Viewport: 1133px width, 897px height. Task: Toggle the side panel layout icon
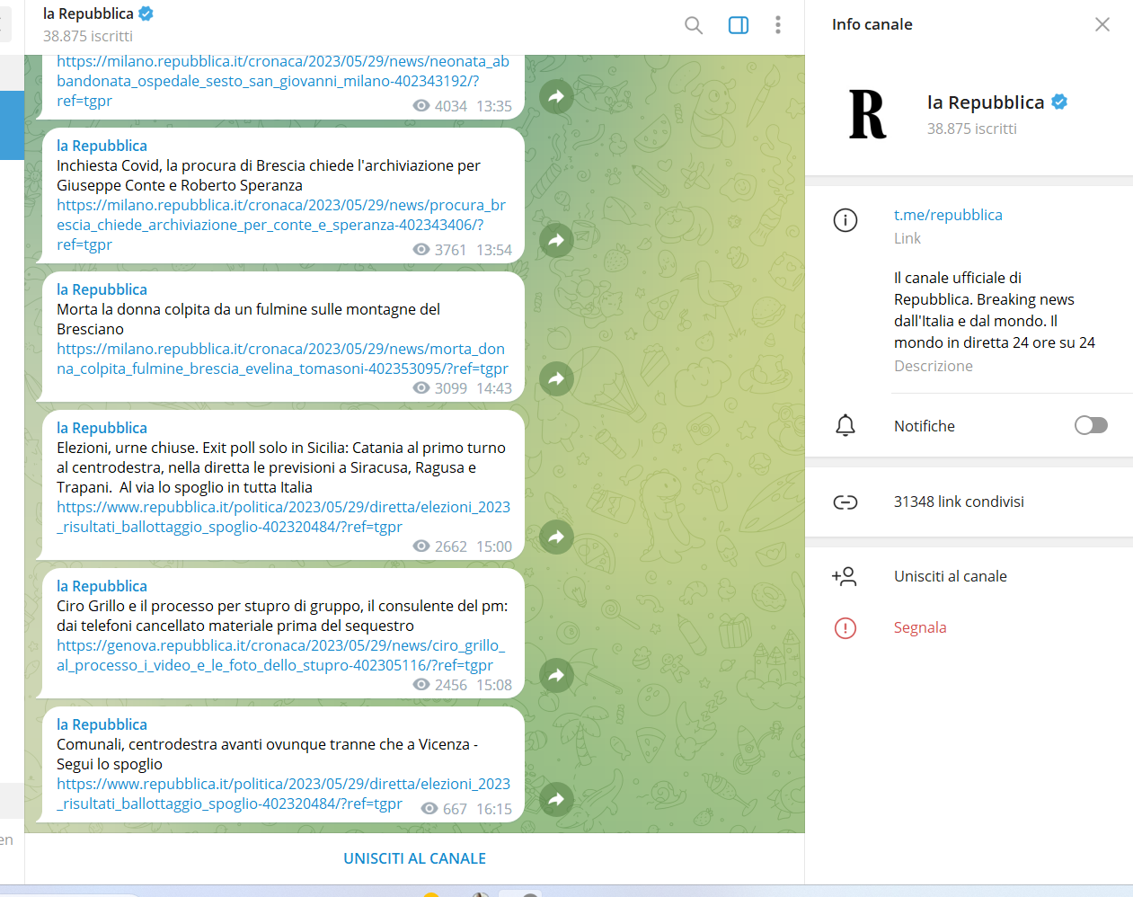coord(738,25)
